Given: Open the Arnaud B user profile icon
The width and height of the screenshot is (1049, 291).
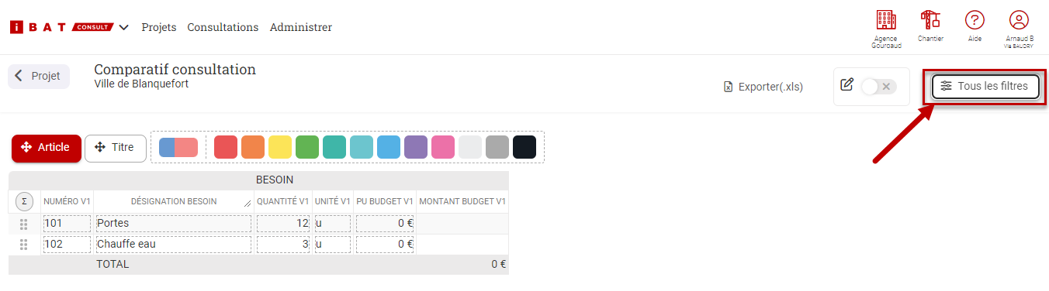Looking at the screenshot, I should [1019, 20].
